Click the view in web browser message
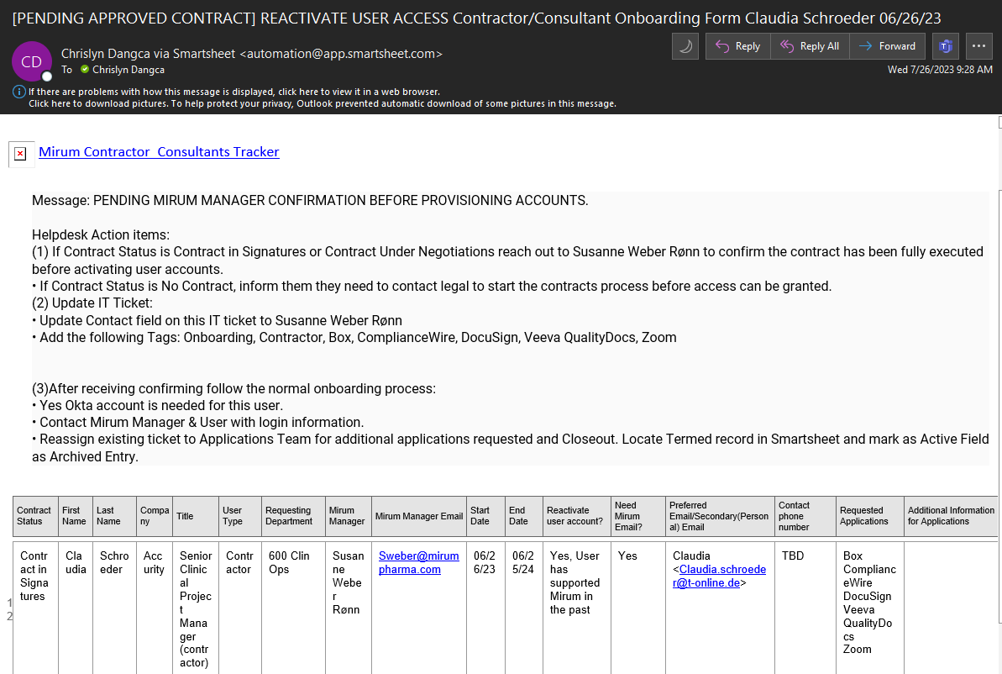The height and width of the screenshot is (674, 1002). tap(233, 92)
